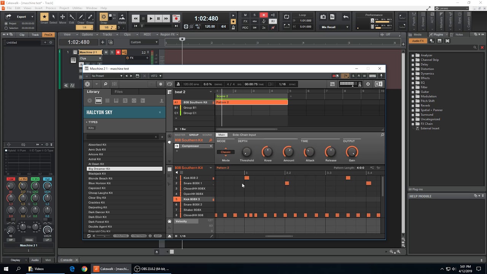Toggle the Loop on/off button
Viewport: 487px width, 274px height.
[x=286, y=17]
